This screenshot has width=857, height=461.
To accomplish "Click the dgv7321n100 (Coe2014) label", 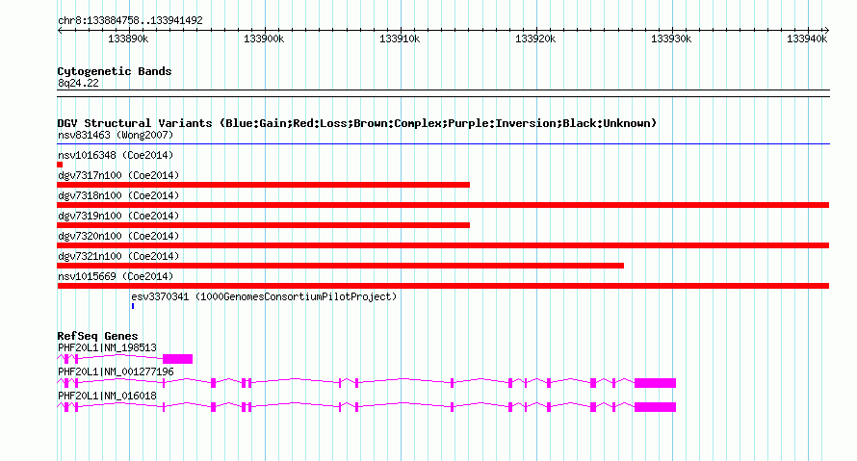I will point(118,256).
